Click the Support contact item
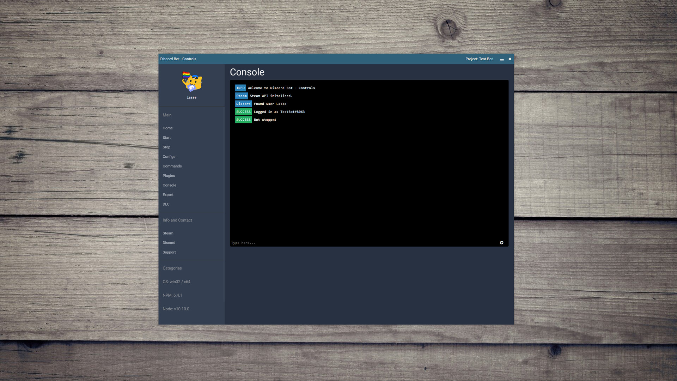This screenshot has width=677, height=381. (x=169, y=252)
